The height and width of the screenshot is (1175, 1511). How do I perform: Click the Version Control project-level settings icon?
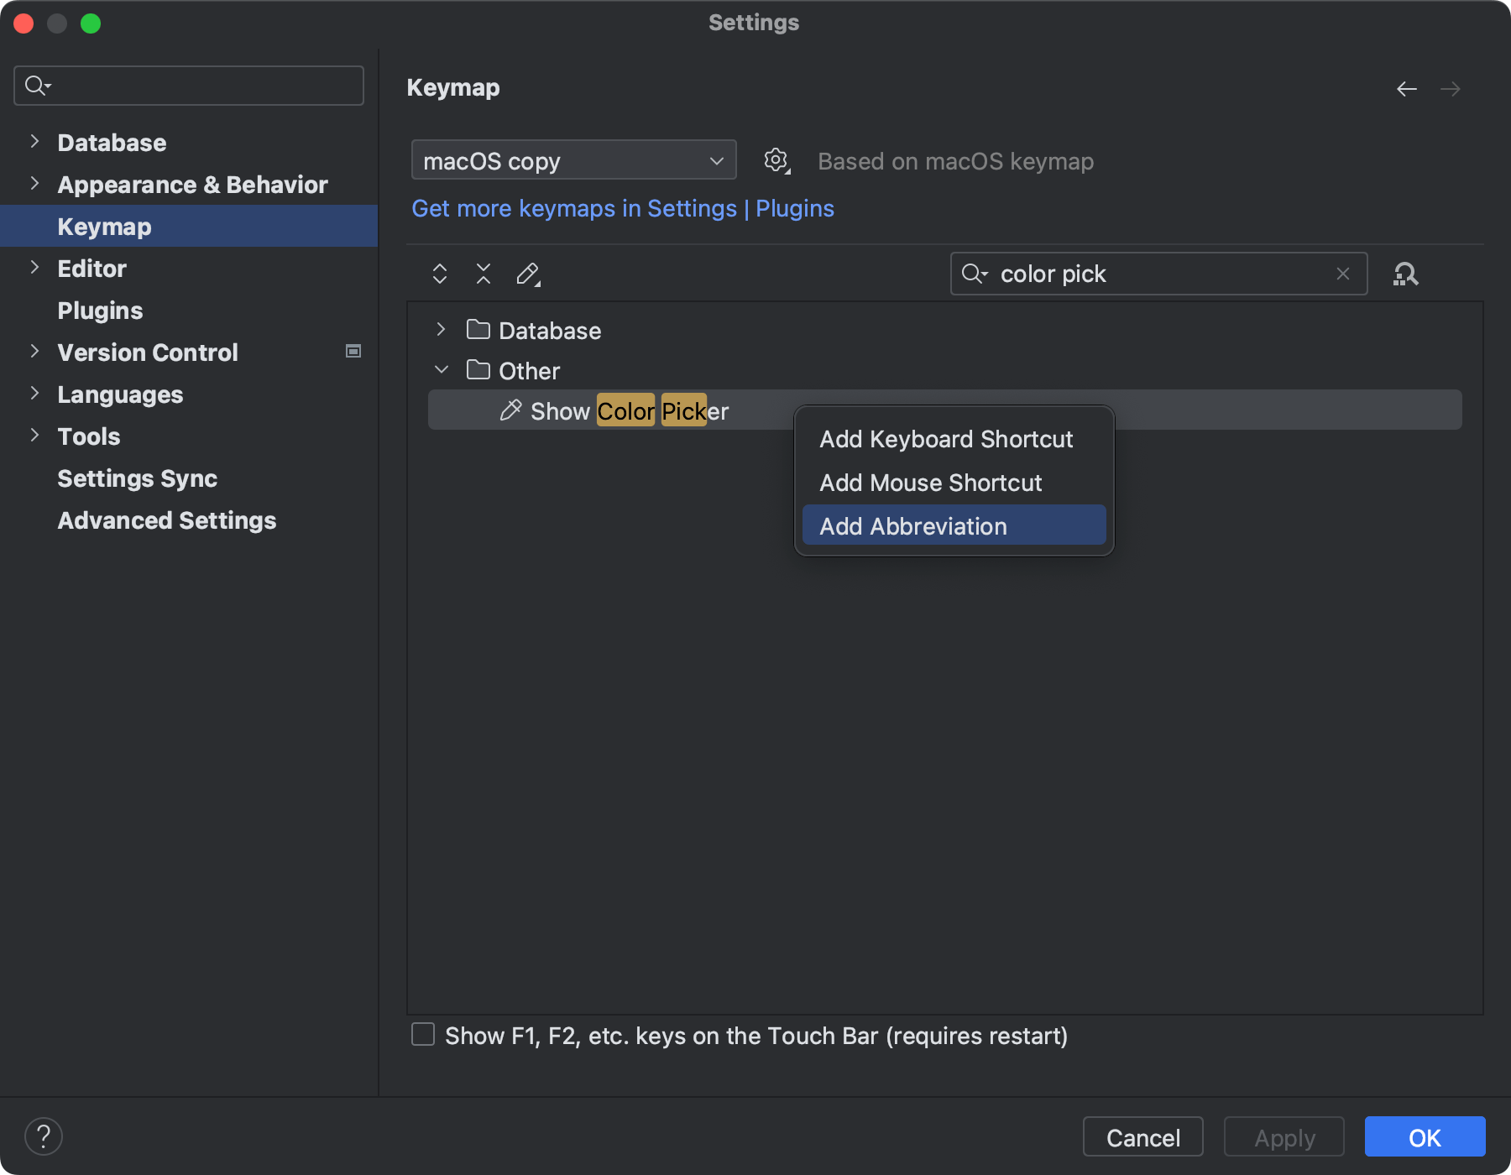(353, 352)
